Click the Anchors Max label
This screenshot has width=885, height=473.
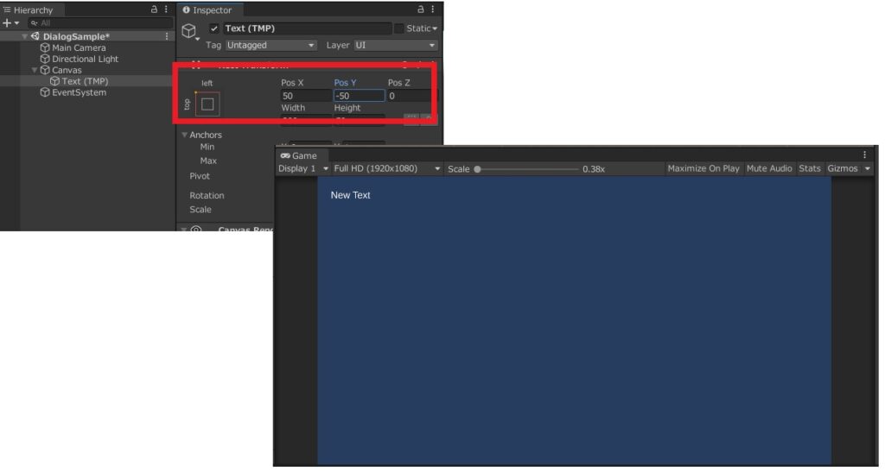(208, 161)
